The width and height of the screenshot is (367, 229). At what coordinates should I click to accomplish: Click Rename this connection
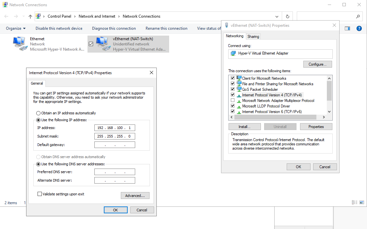coord(167,28)
